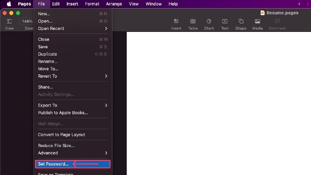Choose Share... from the File menu
The image size is (311, 175).
[x=73, y=87]
